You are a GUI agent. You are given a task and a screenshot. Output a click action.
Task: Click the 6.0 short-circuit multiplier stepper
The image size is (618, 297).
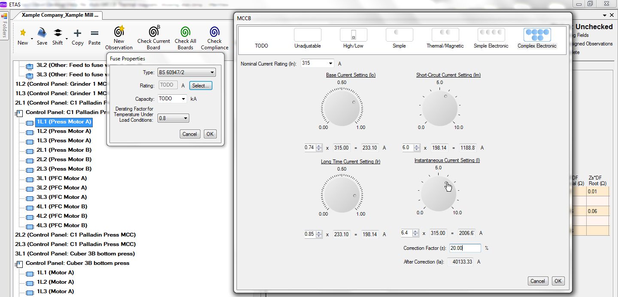[416, 147]
